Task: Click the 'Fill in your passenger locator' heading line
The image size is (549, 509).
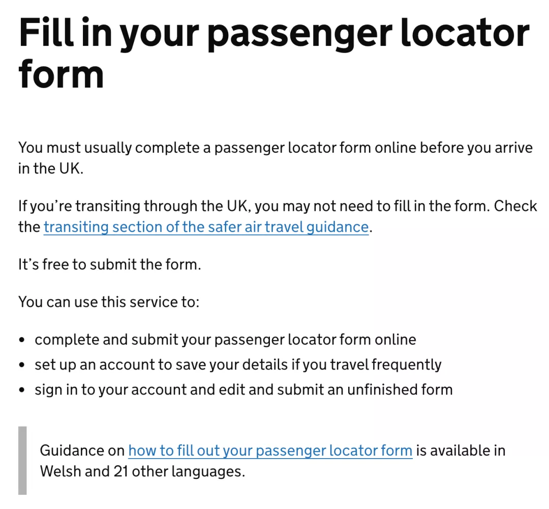Action: click(x=274, y=34)
